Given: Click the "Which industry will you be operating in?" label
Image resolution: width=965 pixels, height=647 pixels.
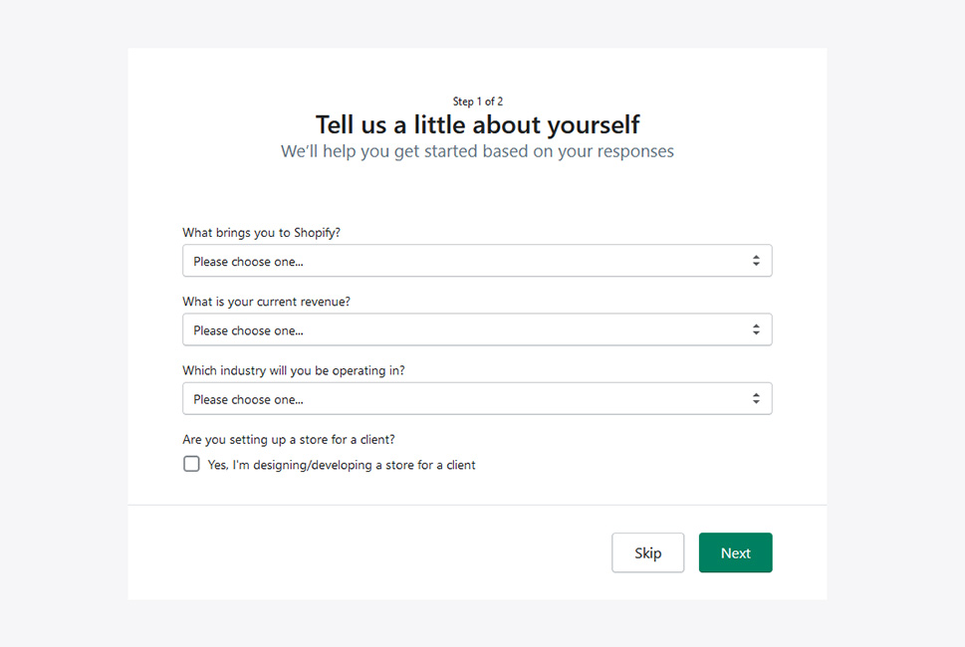Looking at the screenshot, I should coord(294,370).
